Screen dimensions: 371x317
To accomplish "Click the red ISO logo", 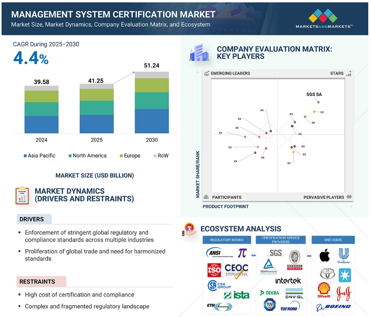I will (x=214, y=270).
